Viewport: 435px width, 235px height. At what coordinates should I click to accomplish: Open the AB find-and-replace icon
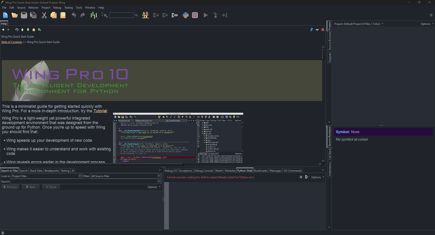pos(145,15)
